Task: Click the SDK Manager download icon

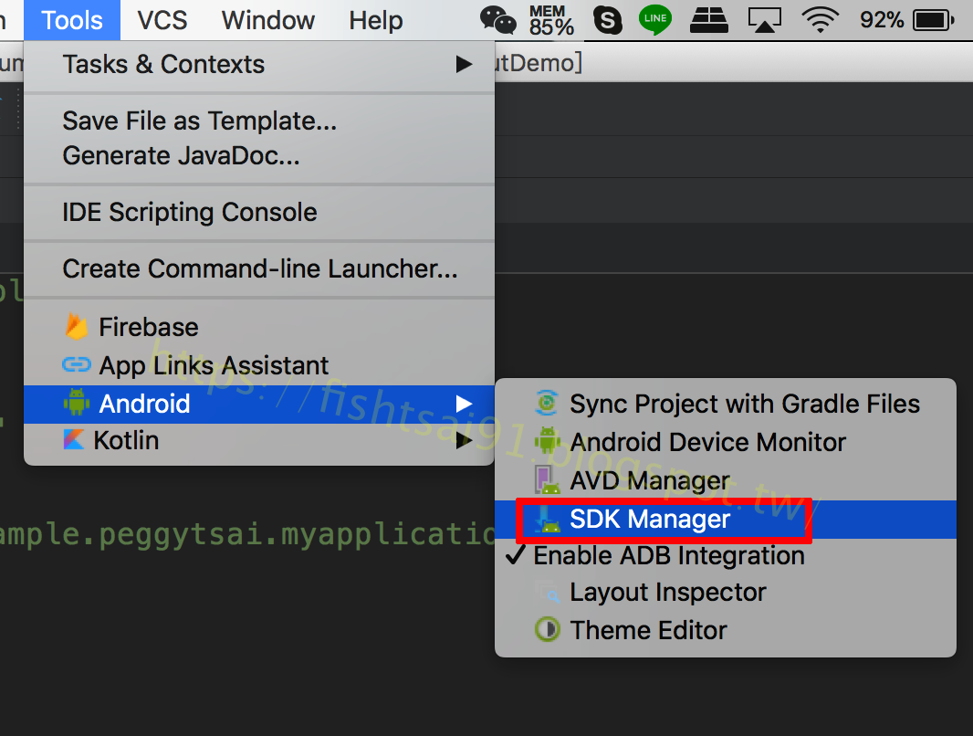Action: (x=547, y=519)
